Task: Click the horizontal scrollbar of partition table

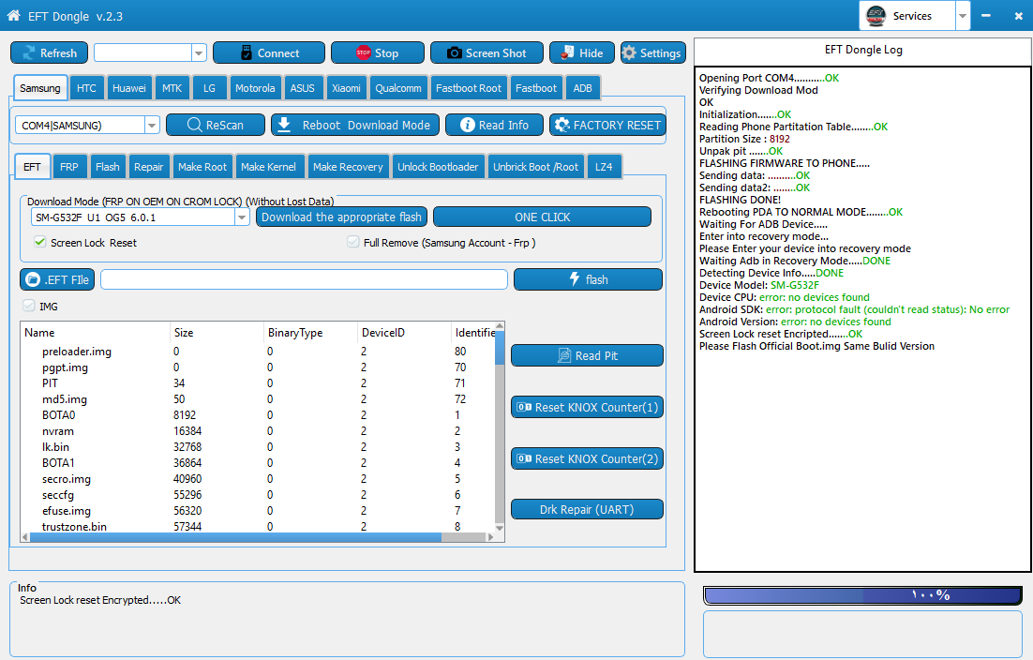Action: click(258, 537)
